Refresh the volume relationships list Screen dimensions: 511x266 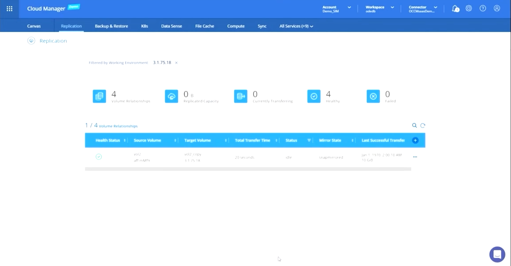click(x=423, y=126)
